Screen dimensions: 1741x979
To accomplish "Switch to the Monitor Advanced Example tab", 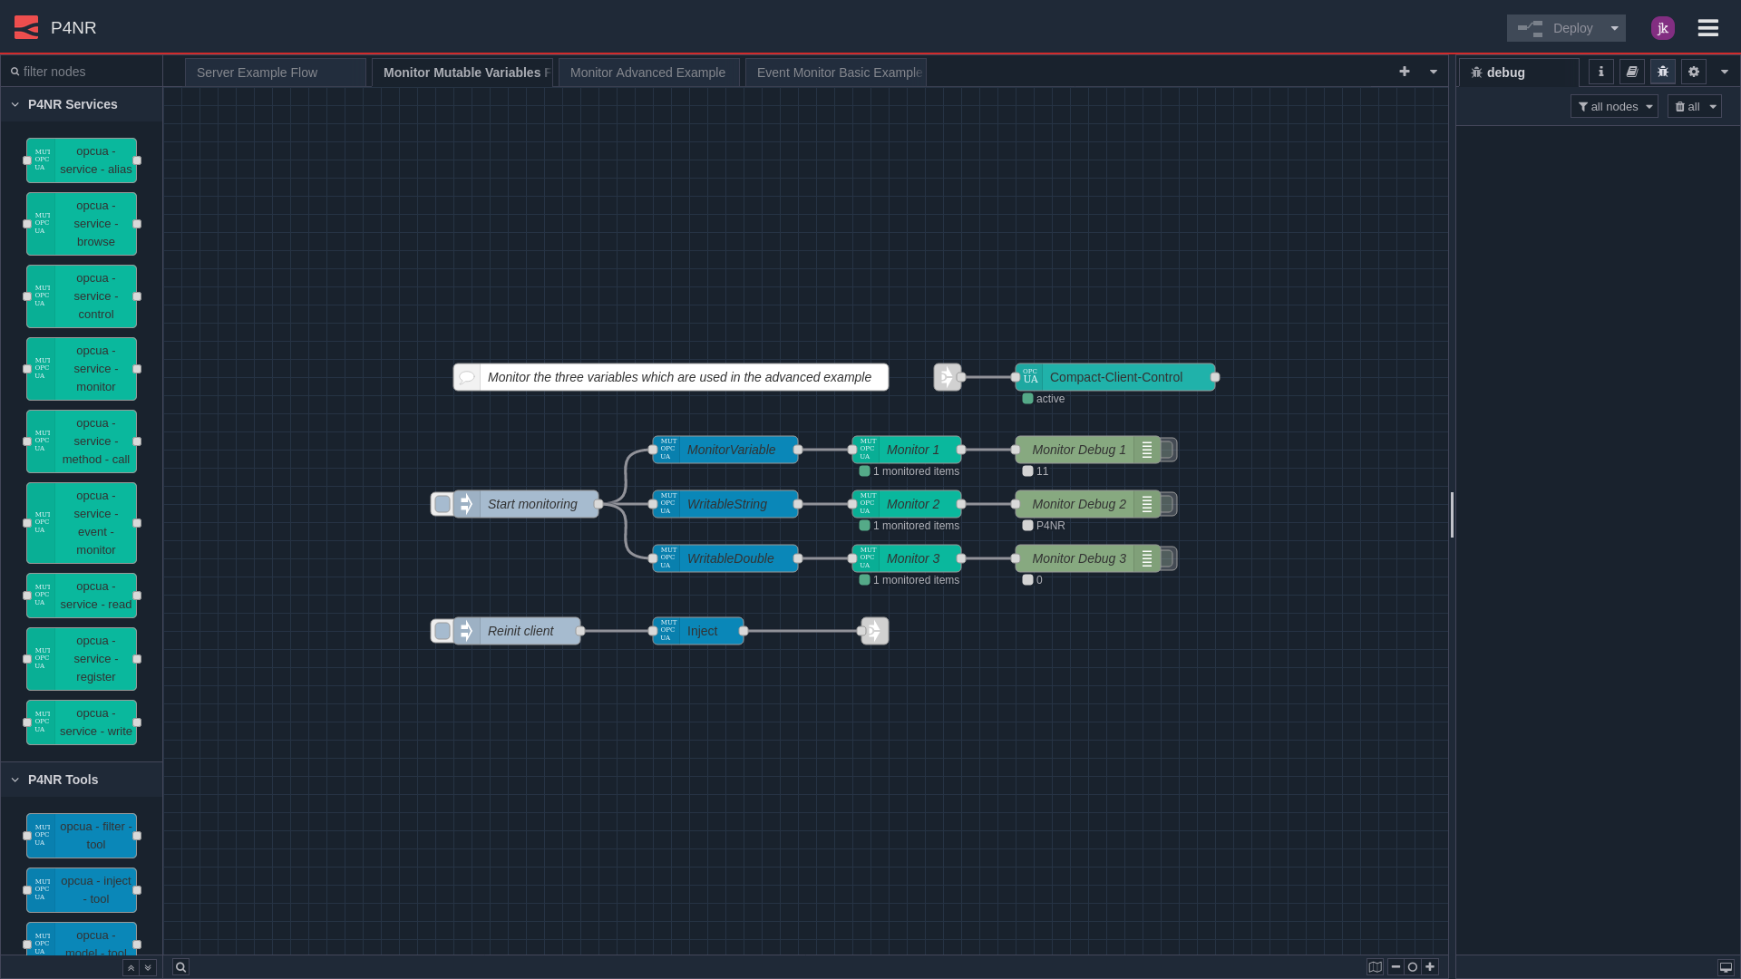I will [x=647, y=72].
